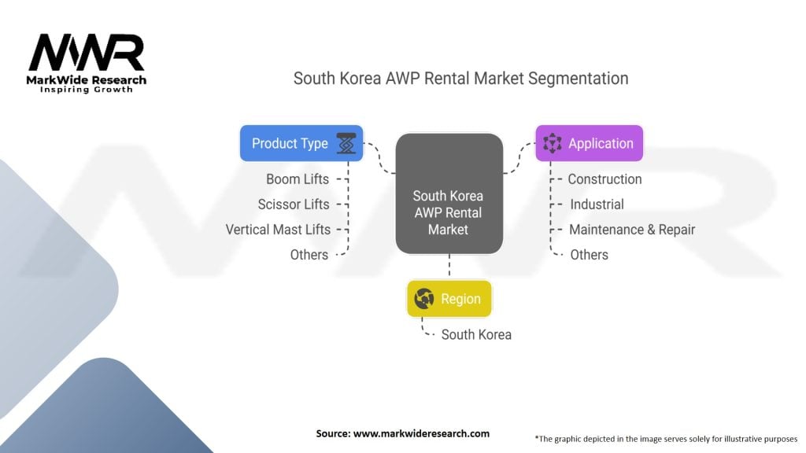806x453 pixels.
Task: Click Others under Application
Action: click(x=589, y=255)
